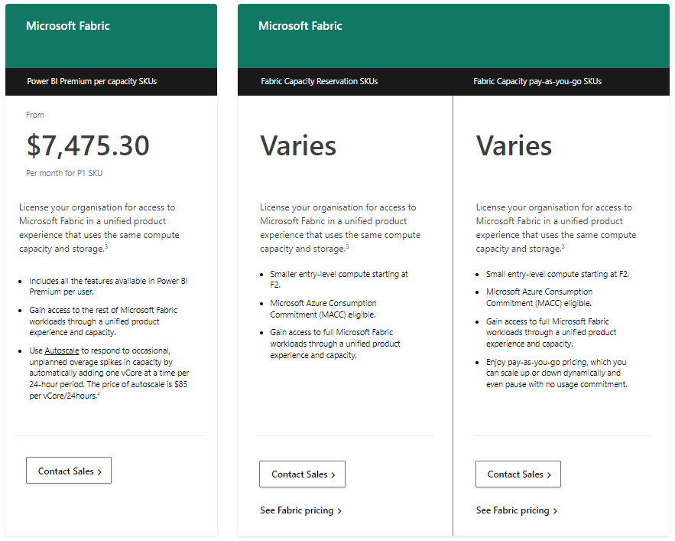Click the chevron arrow on the middle Contact Sales button
Screen dimensions: 675x541
tap(334, 474)
